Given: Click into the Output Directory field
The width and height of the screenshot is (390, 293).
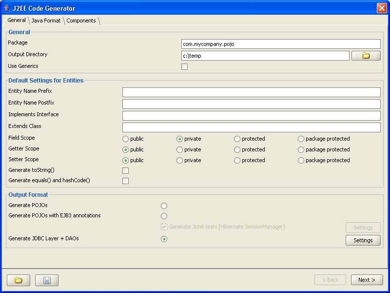Looking at the screenshot, I should tap(265, 56).
